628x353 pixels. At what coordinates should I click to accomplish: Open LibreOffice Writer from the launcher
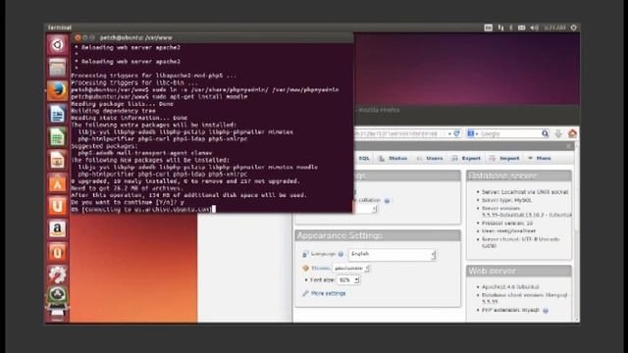click(x=57, y=114)
